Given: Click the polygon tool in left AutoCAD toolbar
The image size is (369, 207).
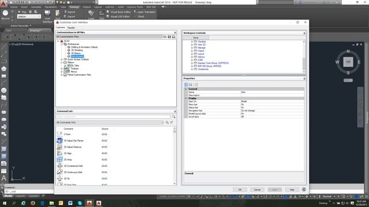Looking at the screenshot, I should [4, 69].
